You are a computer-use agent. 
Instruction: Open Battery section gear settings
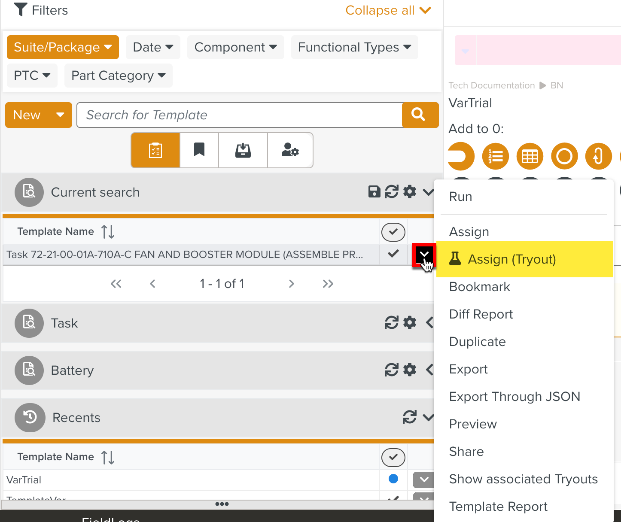410,370
